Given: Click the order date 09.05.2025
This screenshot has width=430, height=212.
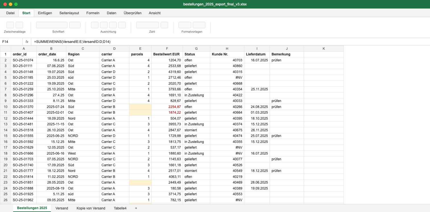Looking at the screenshot, I should click(51, 200).
